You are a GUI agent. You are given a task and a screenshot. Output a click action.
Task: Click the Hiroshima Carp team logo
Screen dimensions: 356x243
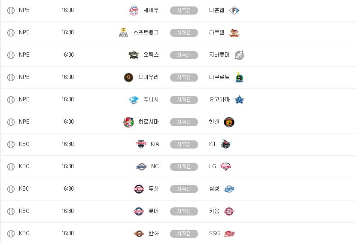tap(128, 122)
